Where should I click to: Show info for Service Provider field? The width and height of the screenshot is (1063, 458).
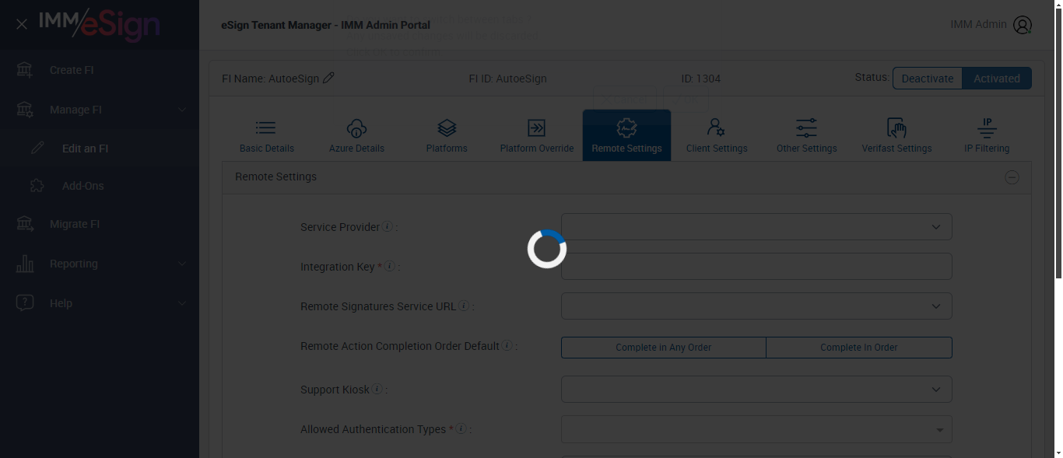click(x=388, y=227)
